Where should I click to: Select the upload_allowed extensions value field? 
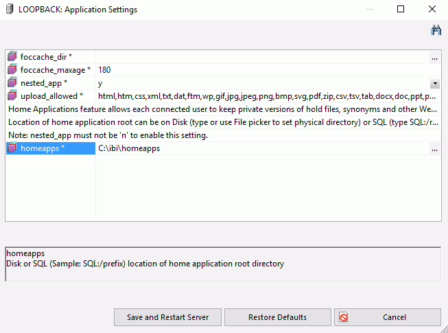point(268,96)
